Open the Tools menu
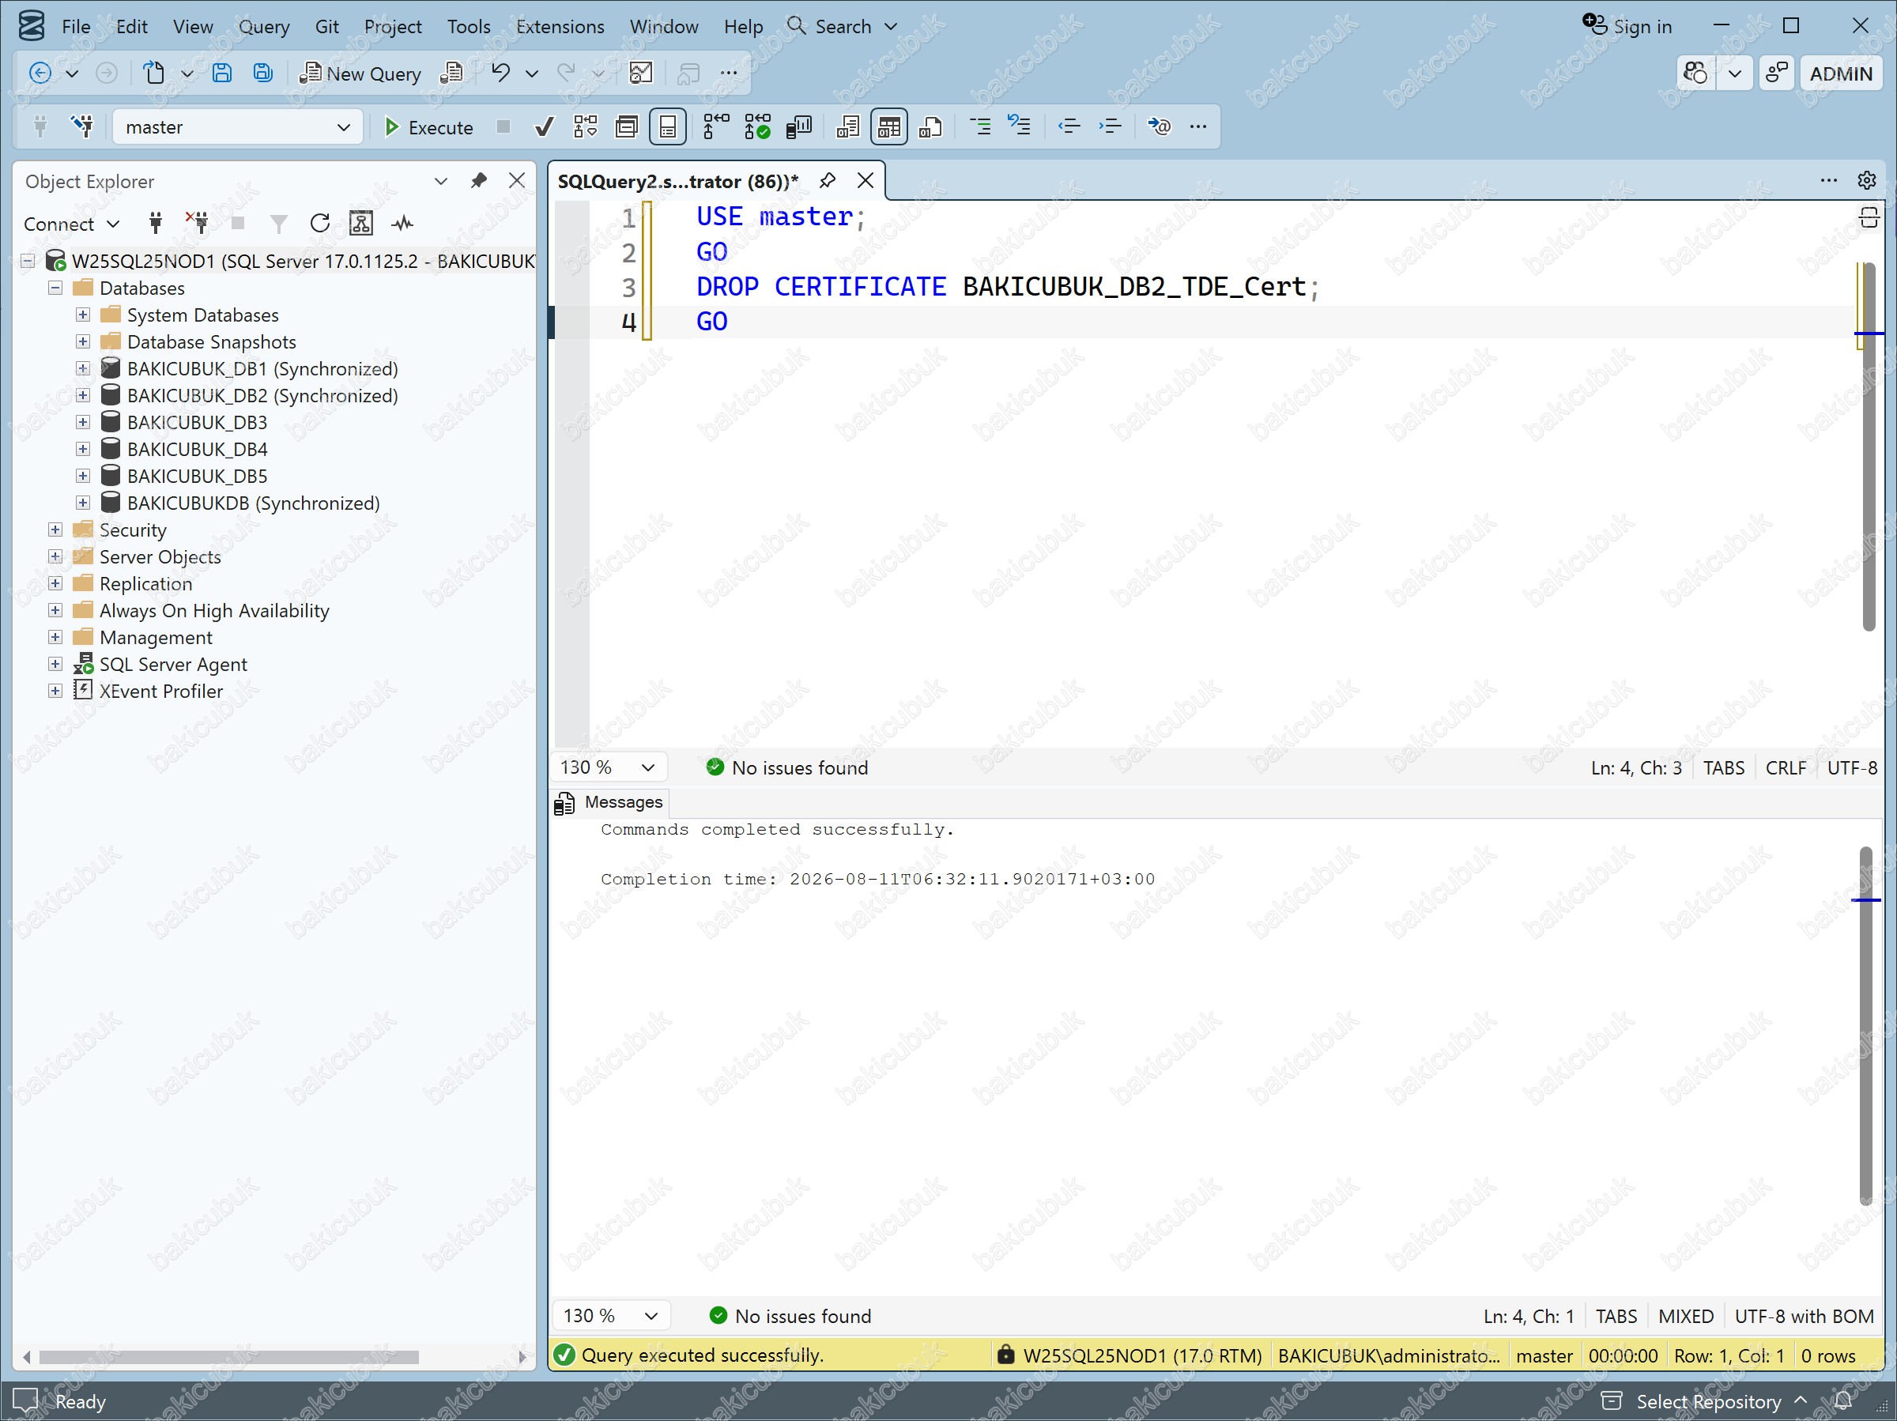 click(x=468, y=27)
